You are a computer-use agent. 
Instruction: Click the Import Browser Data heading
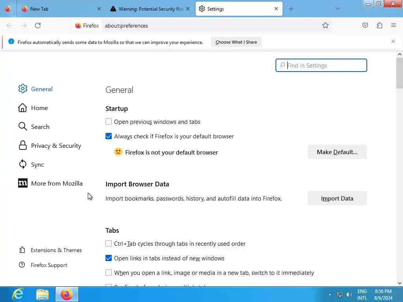[x=137, y=184]
